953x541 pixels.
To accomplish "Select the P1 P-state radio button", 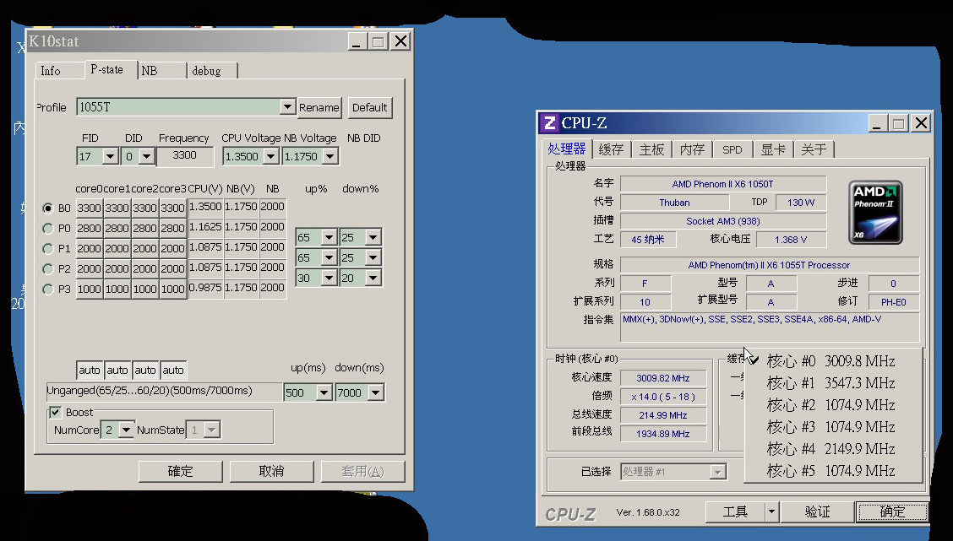I will [48, 249].
